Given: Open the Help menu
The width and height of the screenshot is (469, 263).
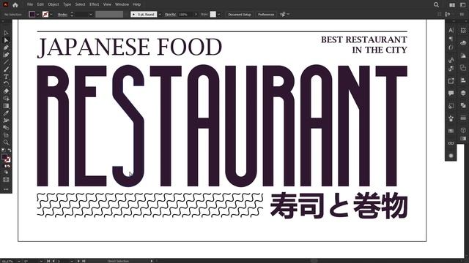Looking at the screenshot, I should click(x=137, y=4).
